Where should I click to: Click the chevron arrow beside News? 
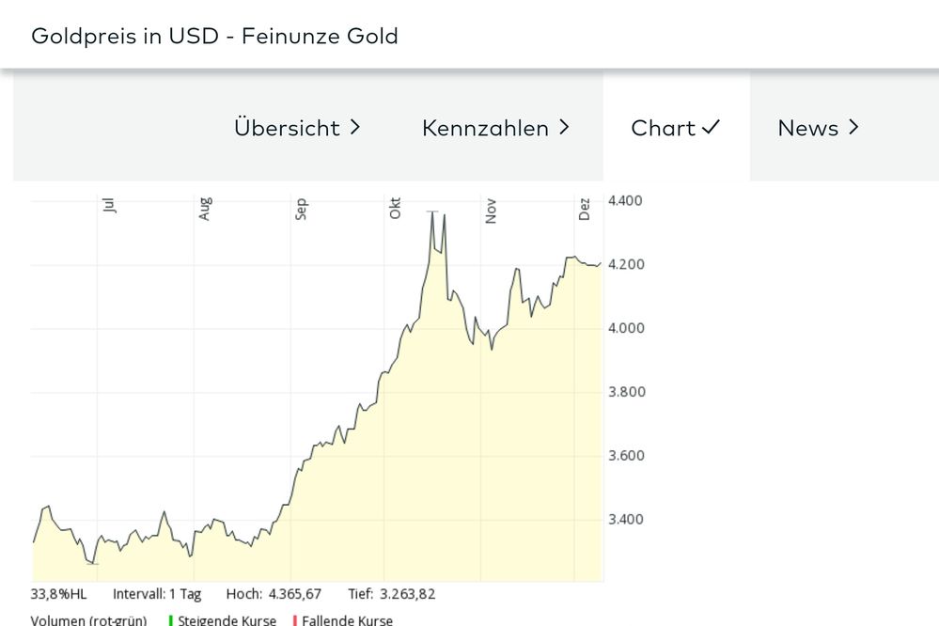click(x=853, y=127)
